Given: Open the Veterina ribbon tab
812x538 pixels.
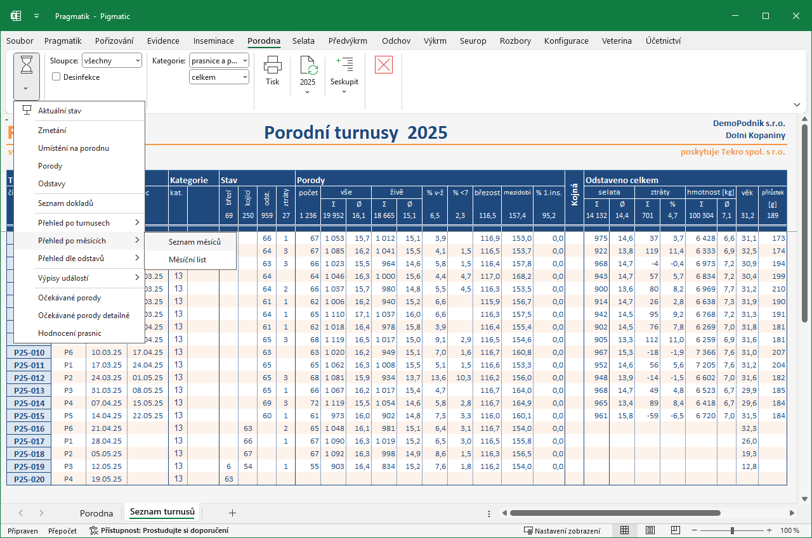Looking at the screenshot, I should 617,41.
